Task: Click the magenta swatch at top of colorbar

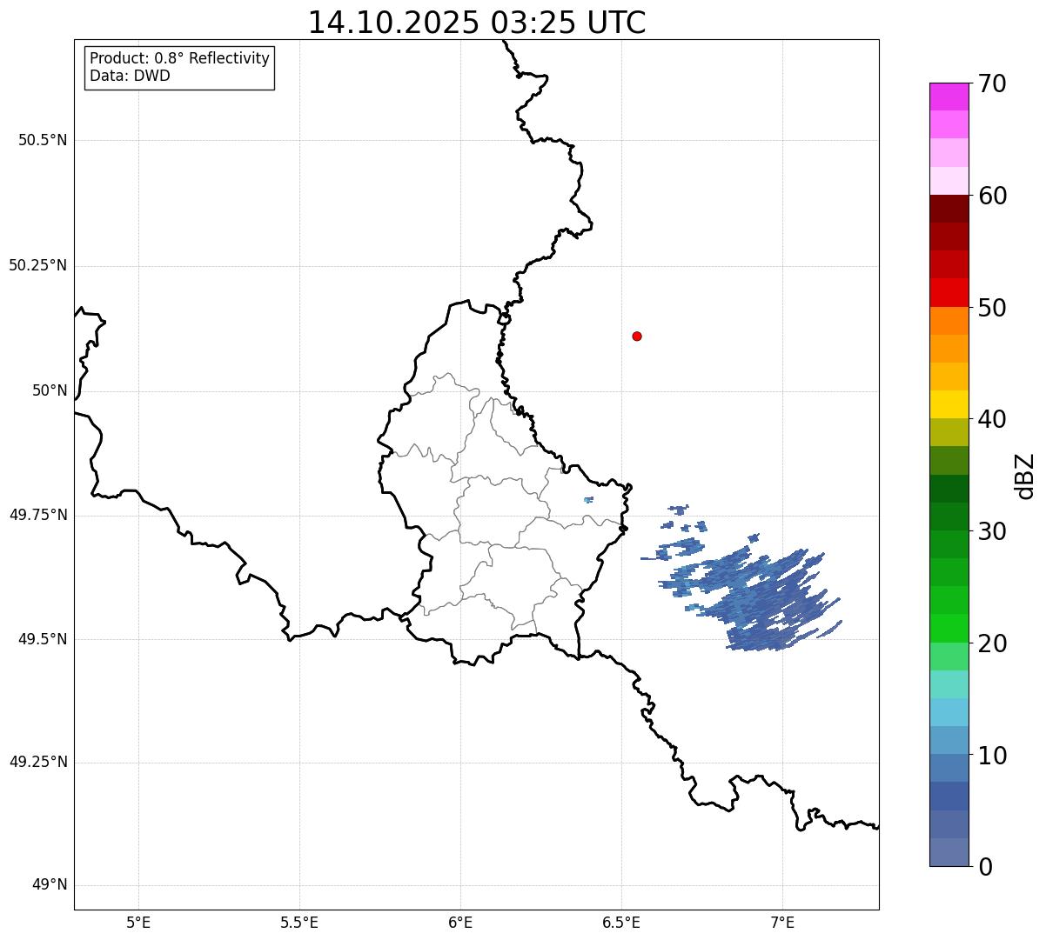Action: pos(949,97)
